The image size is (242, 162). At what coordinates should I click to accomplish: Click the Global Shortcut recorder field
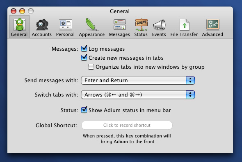[127, 125]
